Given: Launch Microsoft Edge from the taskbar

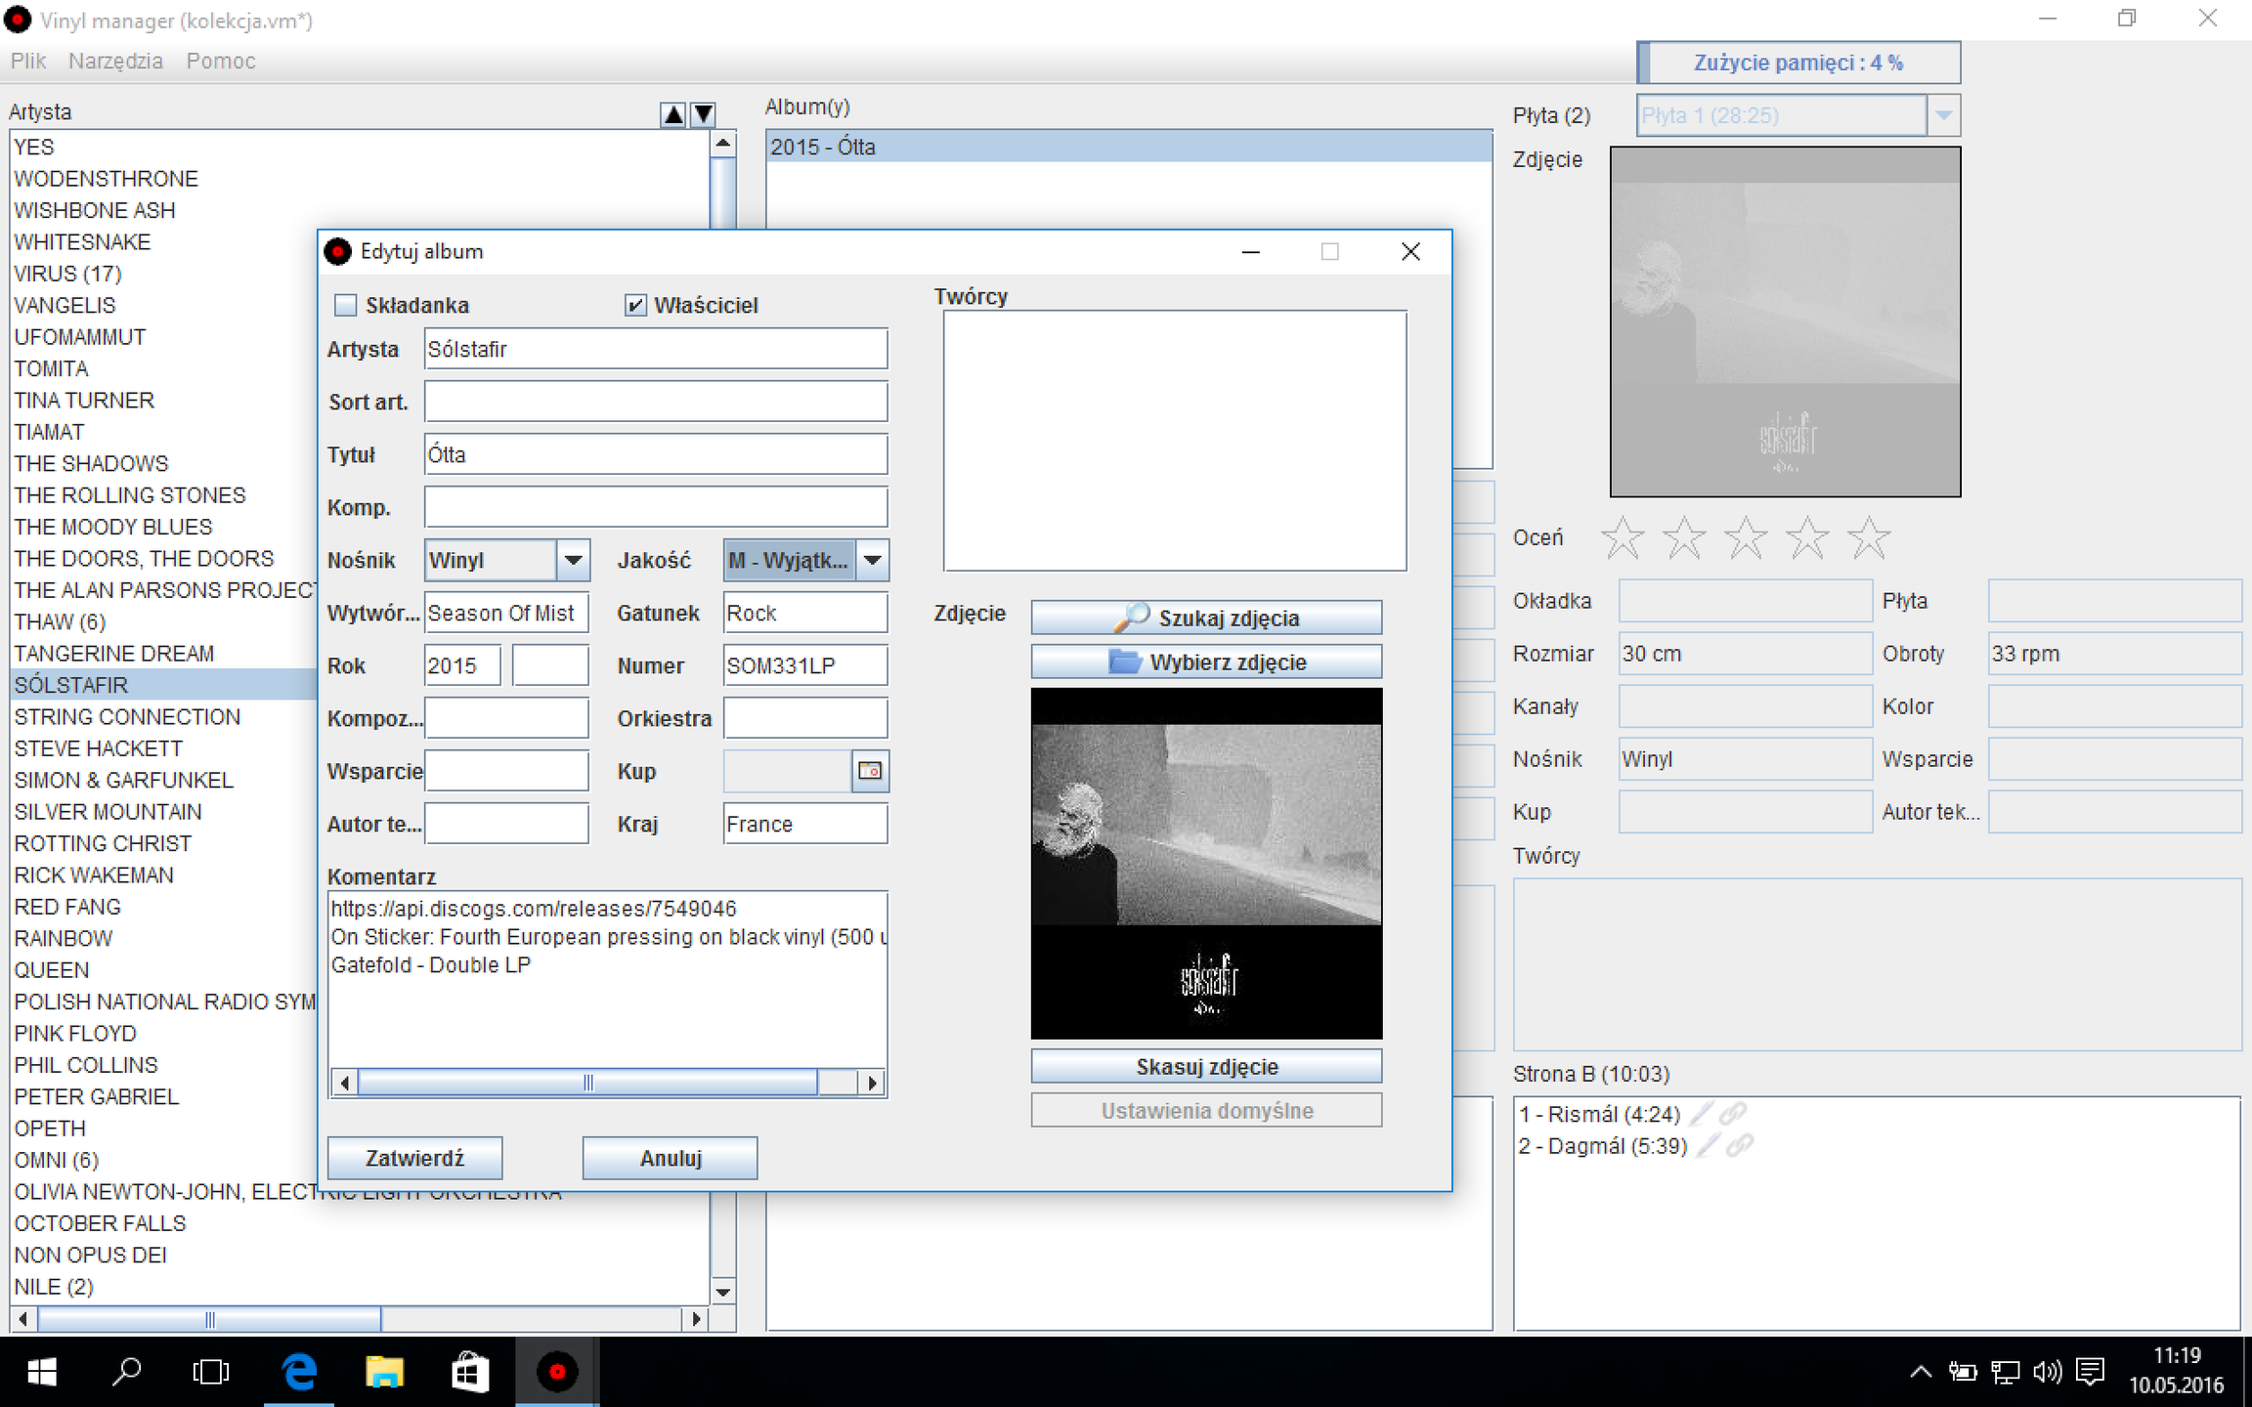Looking at the screenshot, I should pos(299,1372).
